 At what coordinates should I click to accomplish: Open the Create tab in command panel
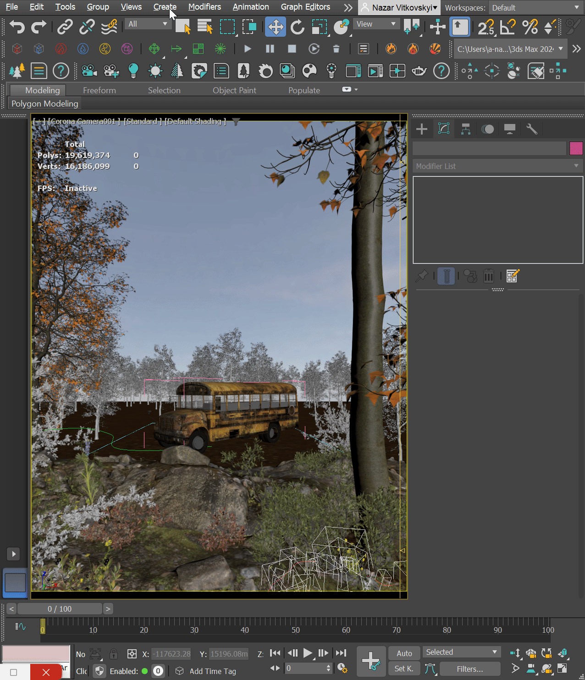click(422, 129)
